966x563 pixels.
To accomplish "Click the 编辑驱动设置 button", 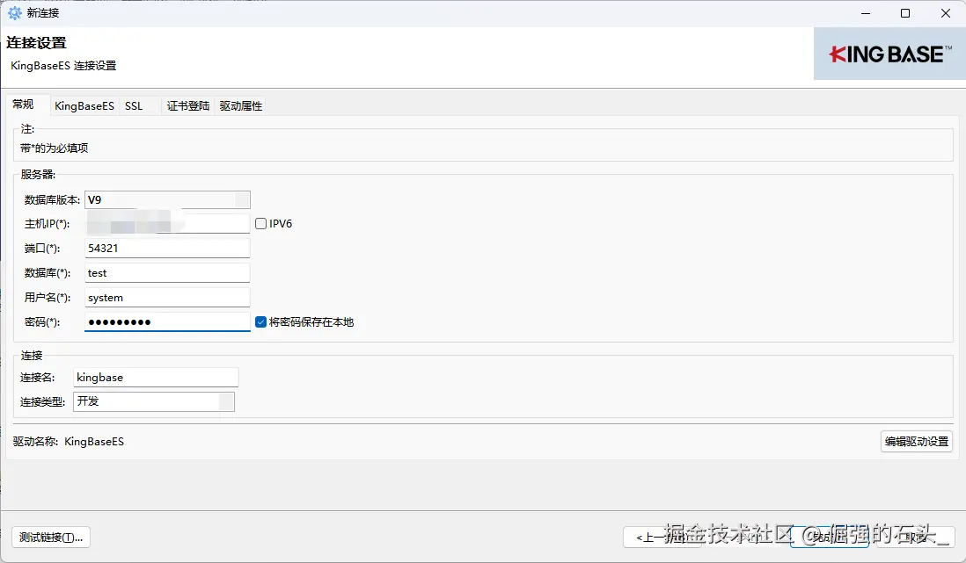I will (x=917, y=441).
